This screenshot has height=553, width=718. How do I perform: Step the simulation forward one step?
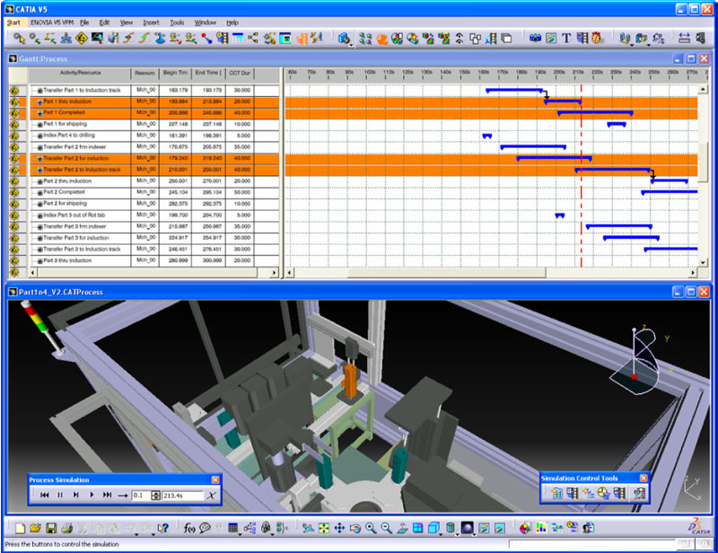point(76,496)
